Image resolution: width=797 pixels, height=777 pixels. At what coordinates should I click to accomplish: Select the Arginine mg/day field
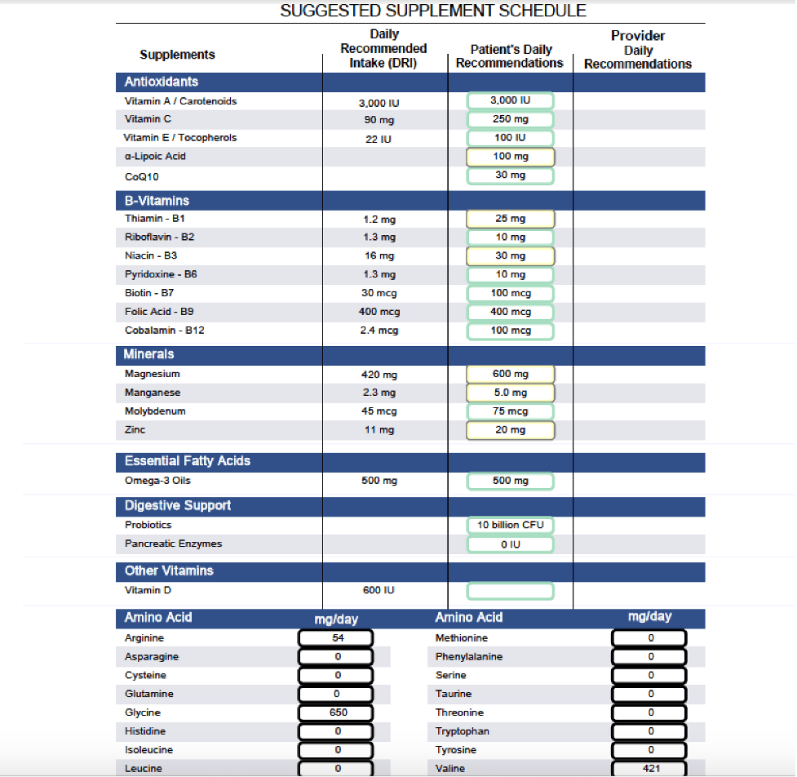[336, 637]
